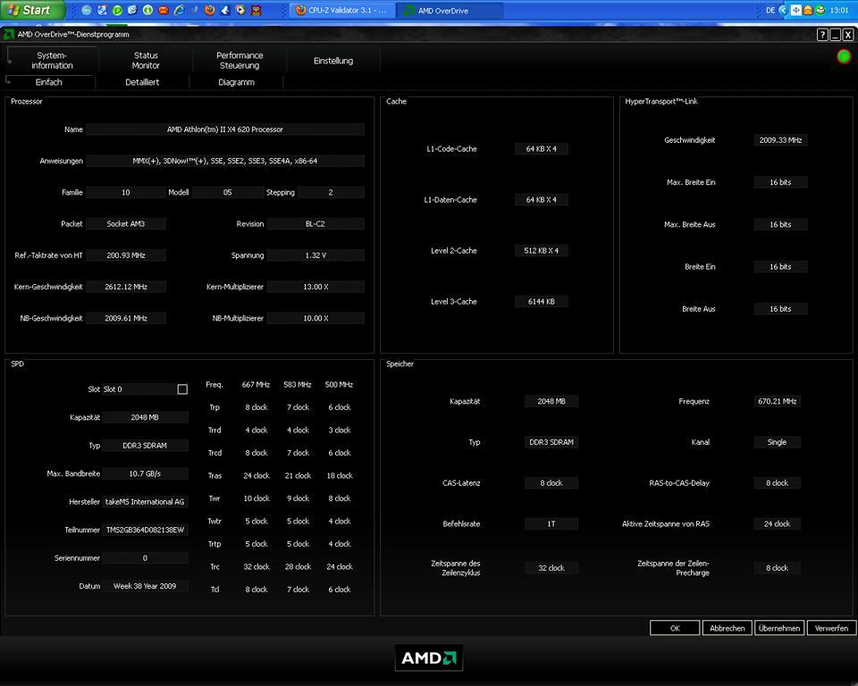Click the '512 KB X 4' Level 2-Cache value
858x686 pixels.
542,250
